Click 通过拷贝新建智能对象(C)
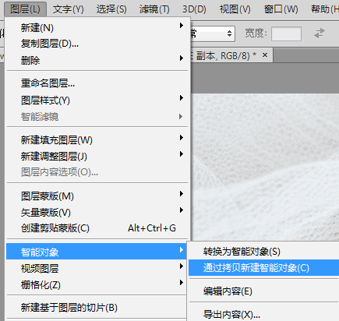The height and width of the screenshot is (321, 339). point(263,268)
